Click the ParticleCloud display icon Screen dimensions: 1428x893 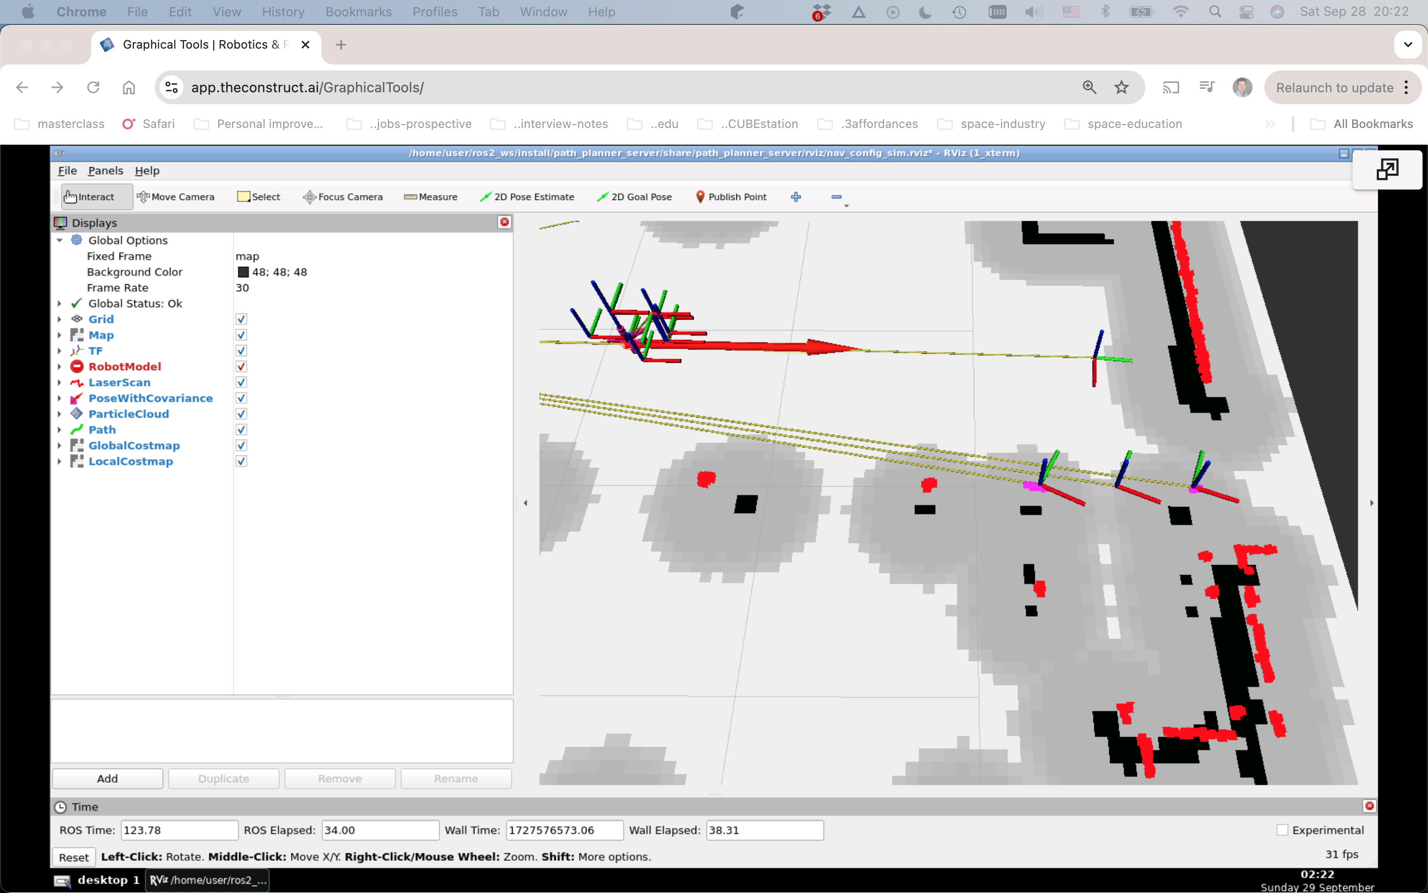click(77, 414)
